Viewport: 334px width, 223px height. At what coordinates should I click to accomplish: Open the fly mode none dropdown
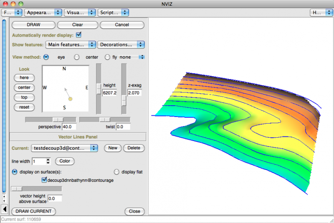(132, 57)
